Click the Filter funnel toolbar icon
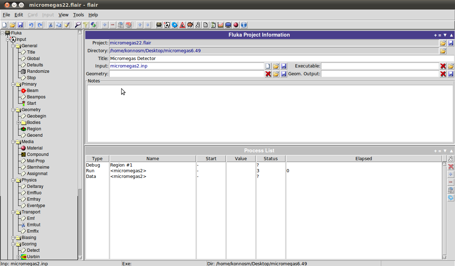455x266 pixels. click(86, 25)
